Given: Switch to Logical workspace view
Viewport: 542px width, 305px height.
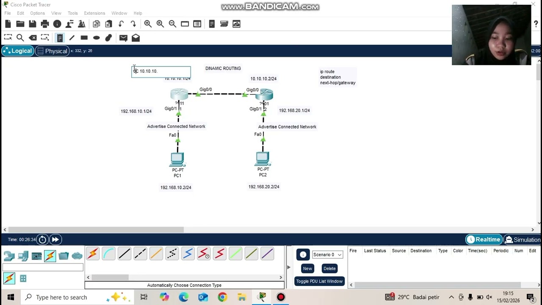Looking at the screenshot, I should point(17,51).
